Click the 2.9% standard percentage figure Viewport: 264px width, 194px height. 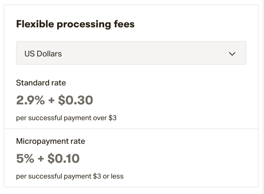click(30, 100)
